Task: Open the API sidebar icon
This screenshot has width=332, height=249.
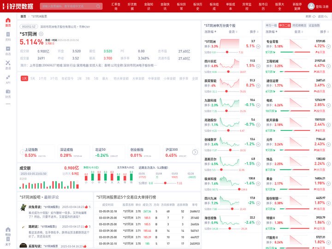Action: click(x=8, y=77)
